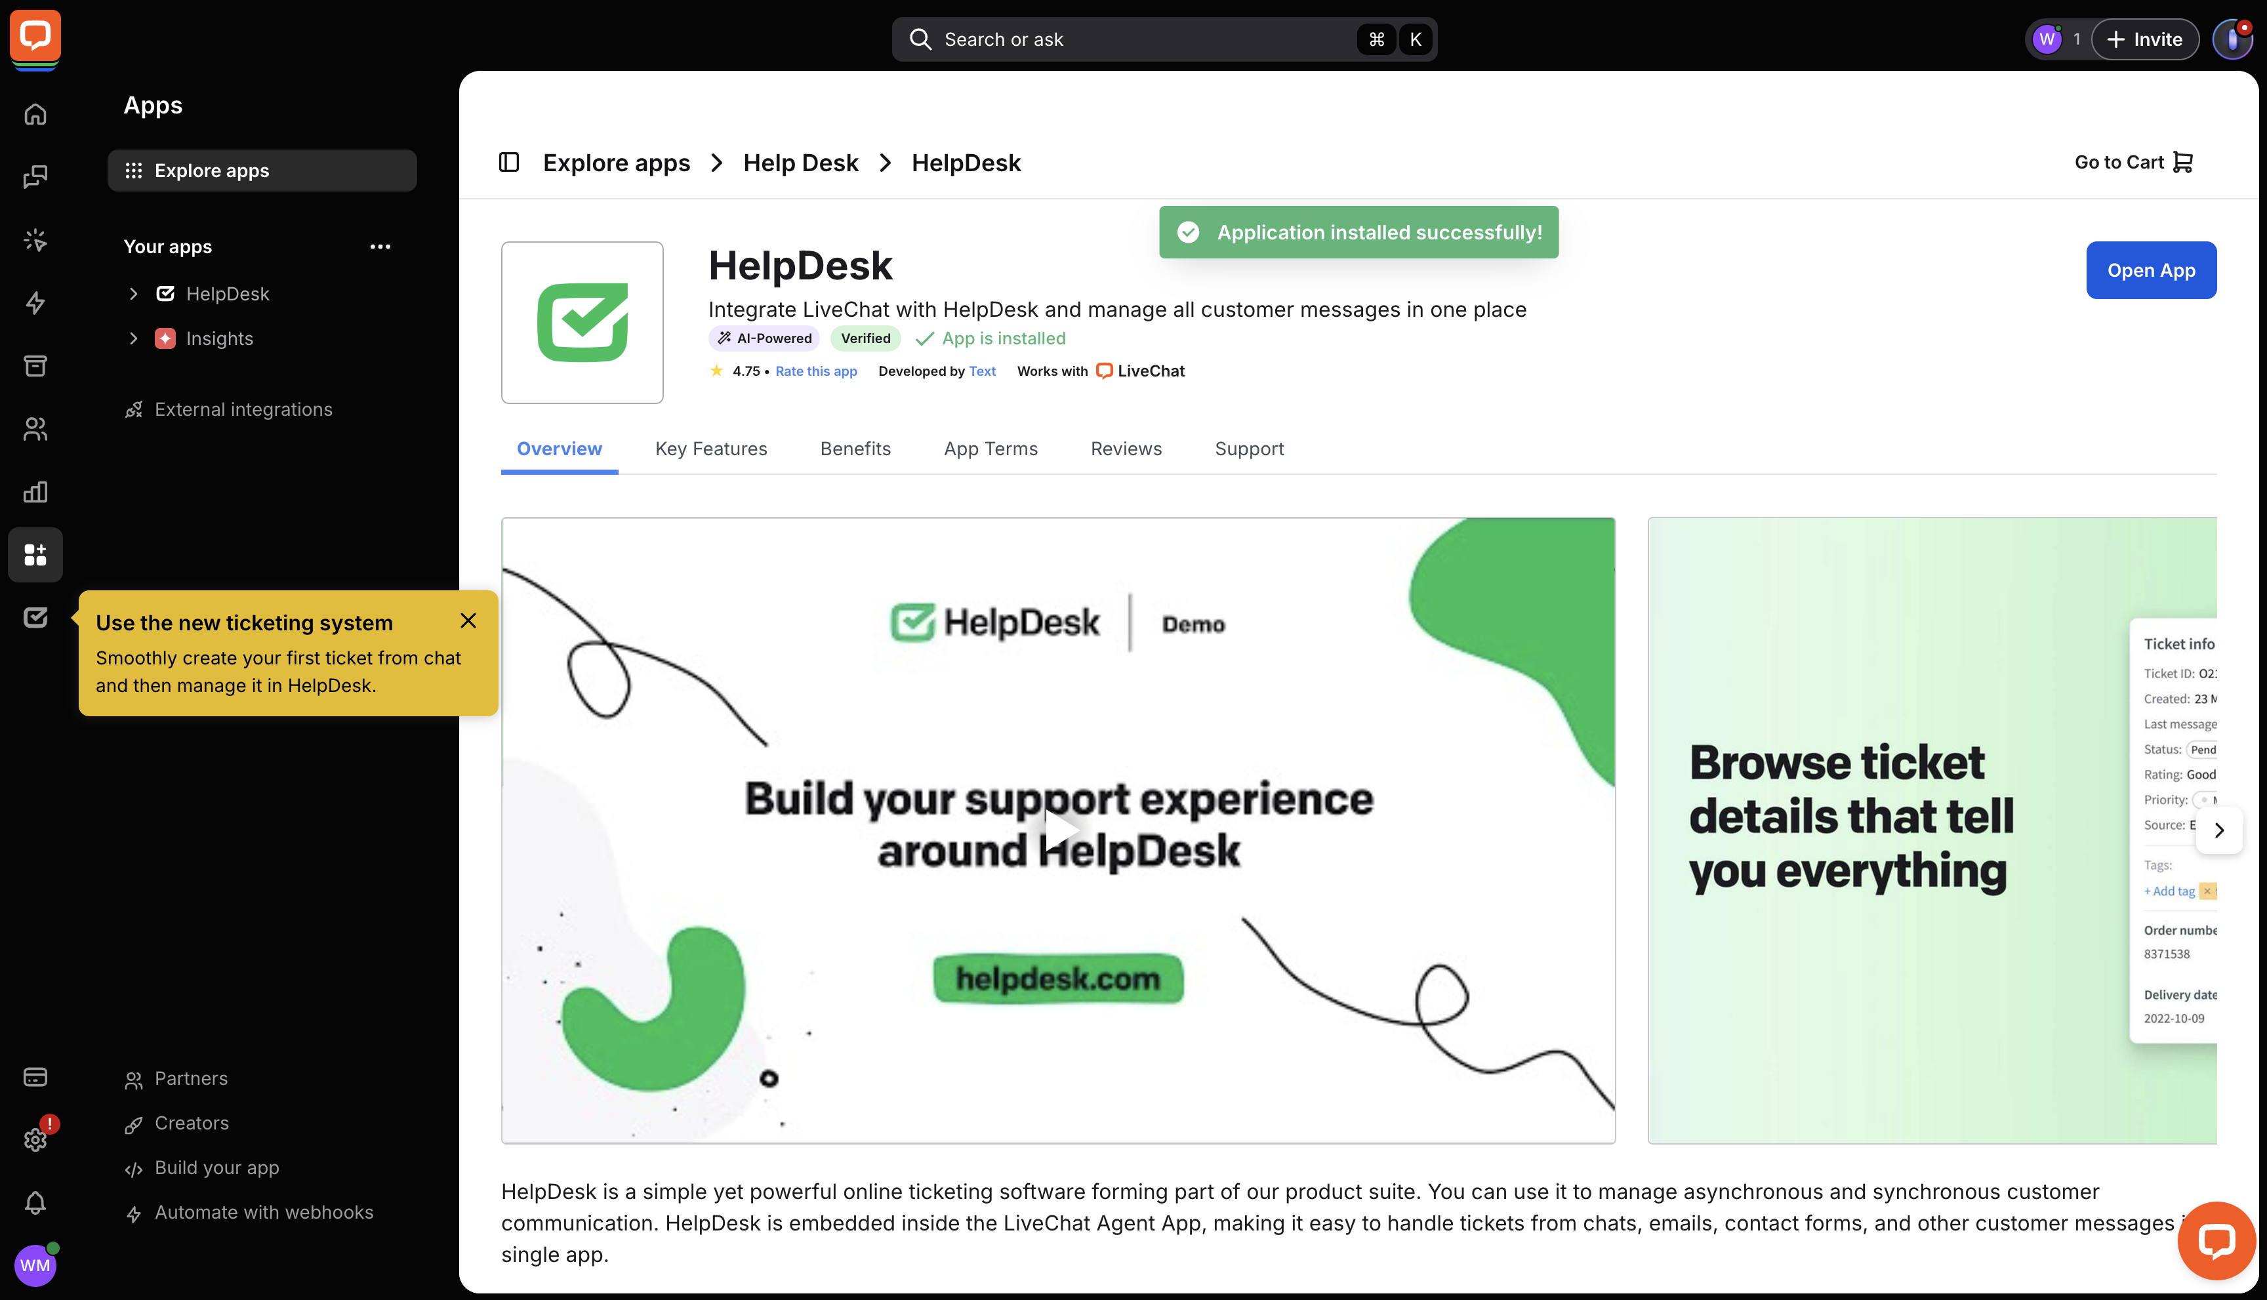2267x1300 pixels.
Task: Click the Open App button
Action: 2151,270
